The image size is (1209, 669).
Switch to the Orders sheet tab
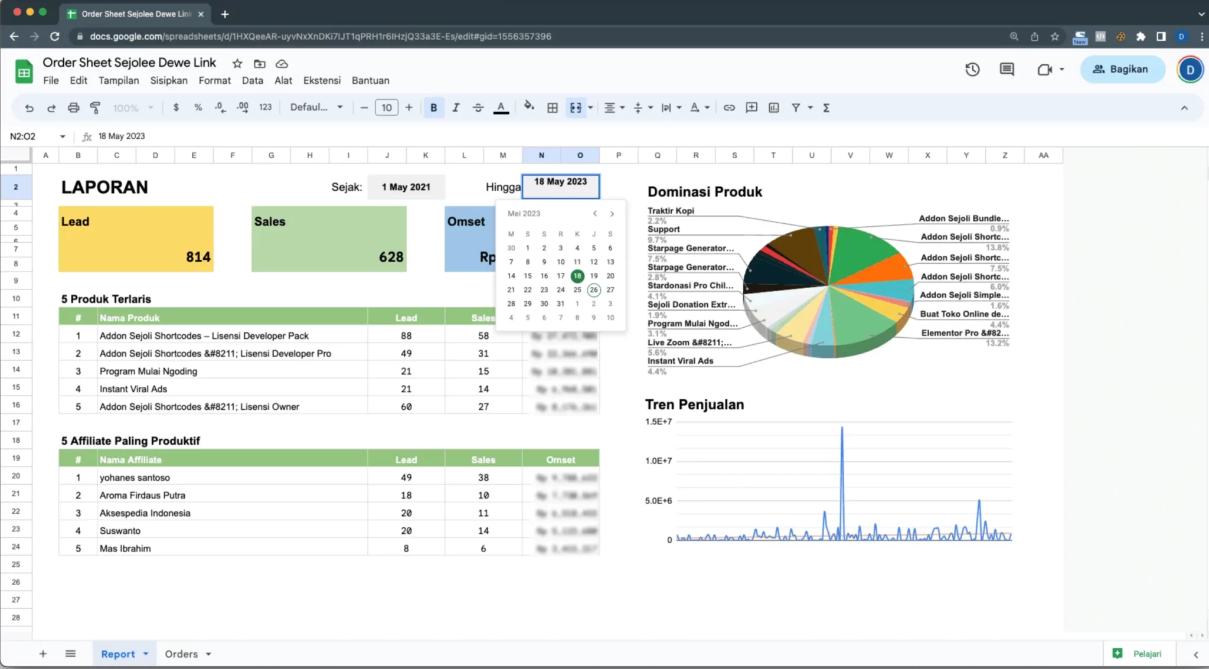tap(181, 654)
